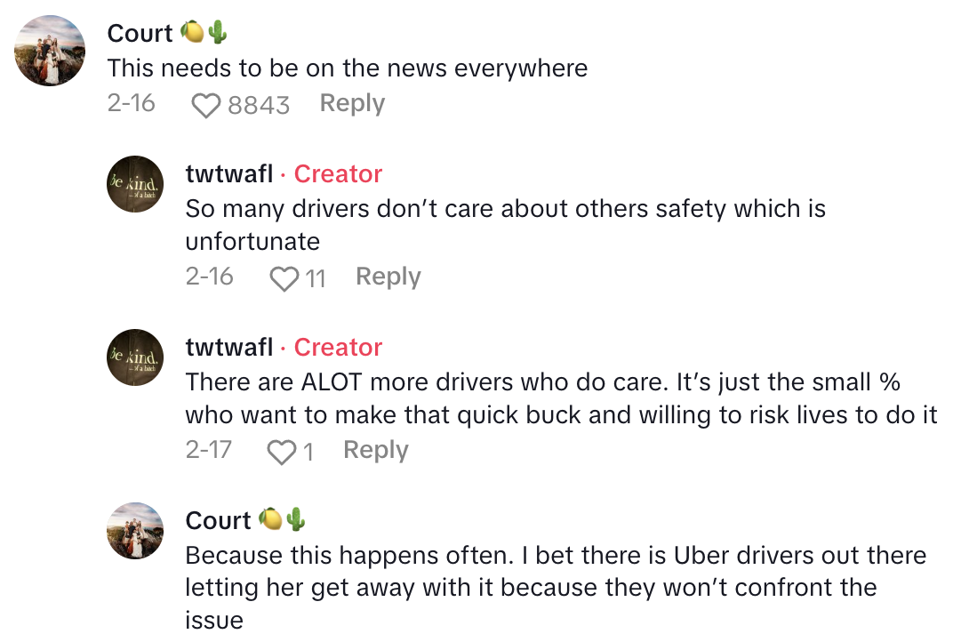Unlike the comment with 8843 likes
This screenshot has height=642, width=953.
point(206,104)
